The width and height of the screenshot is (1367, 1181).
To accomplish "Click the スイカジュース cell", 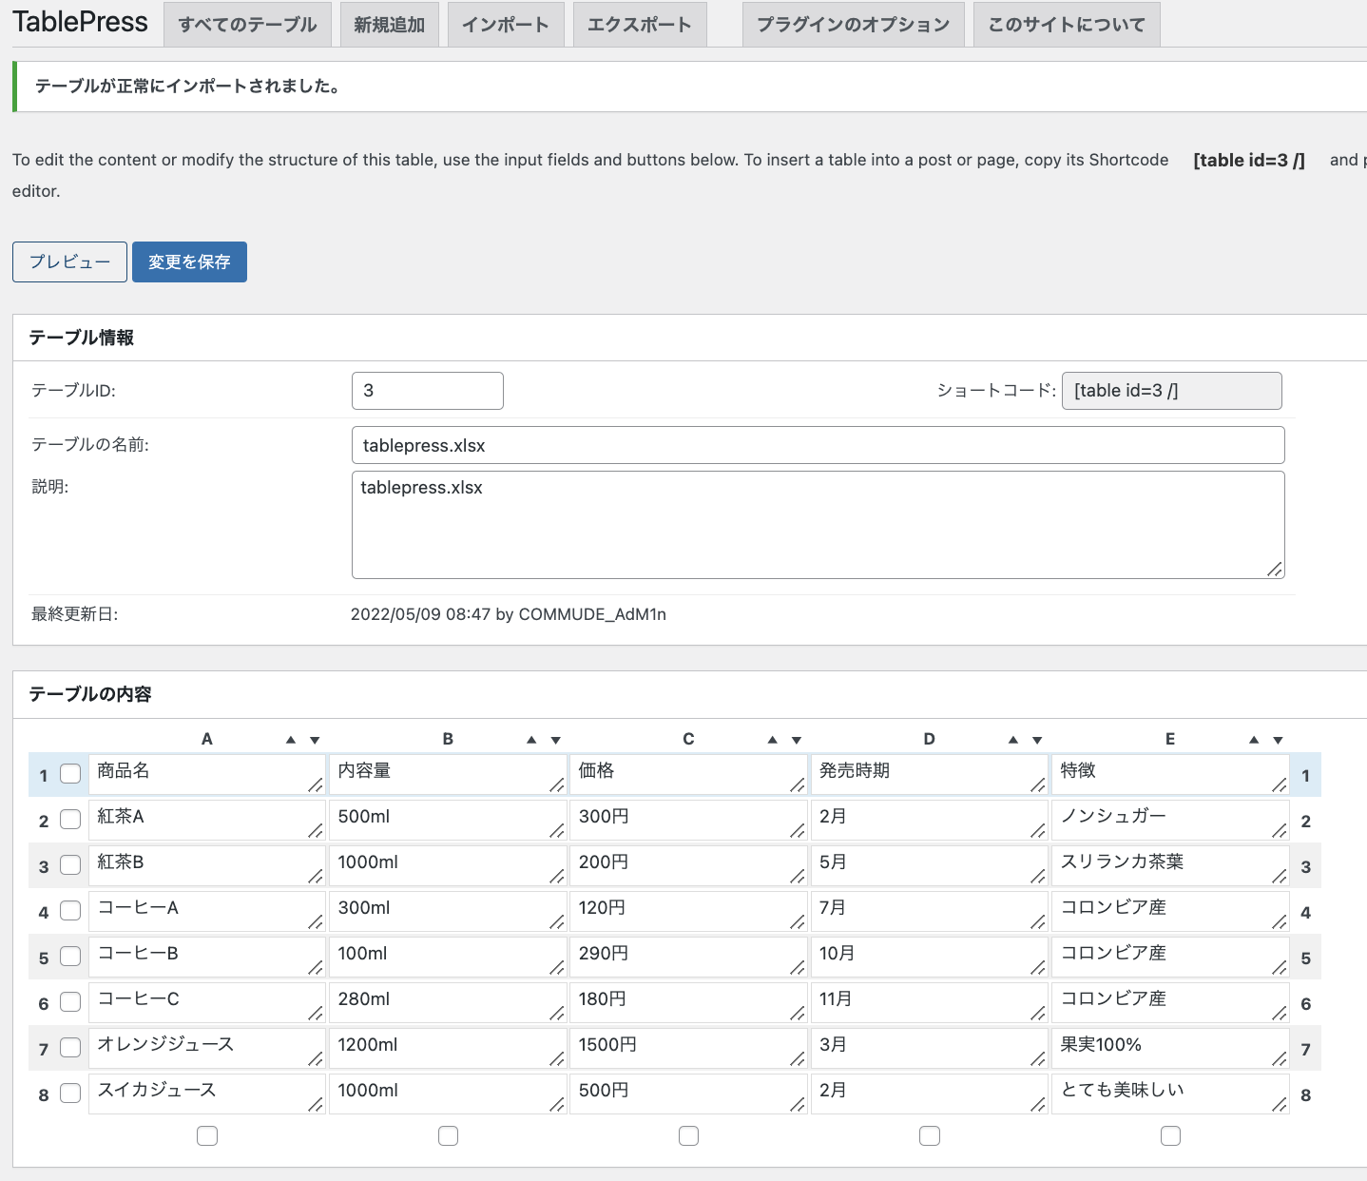I will (x=206, y=1094).
